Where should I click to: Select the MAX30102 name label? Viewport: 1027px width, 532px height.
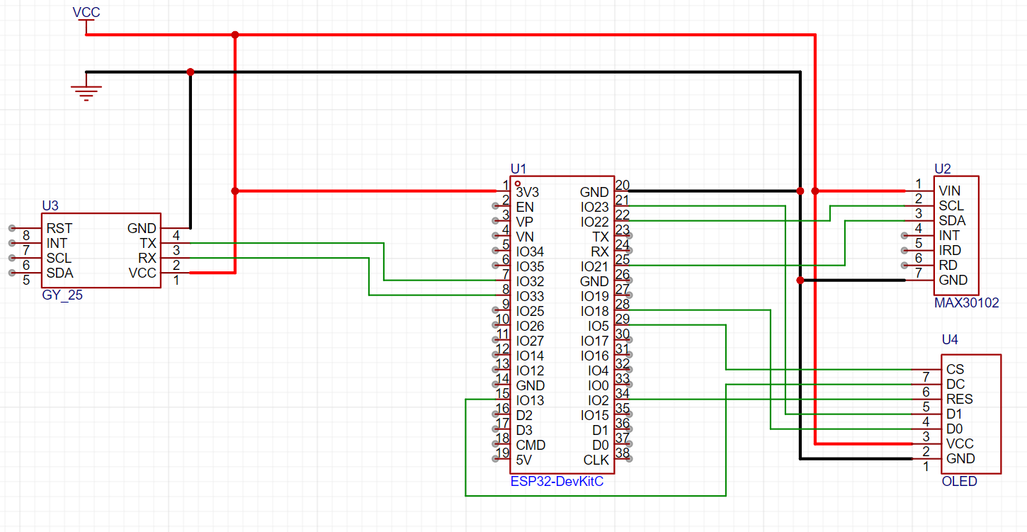(967, 302)
